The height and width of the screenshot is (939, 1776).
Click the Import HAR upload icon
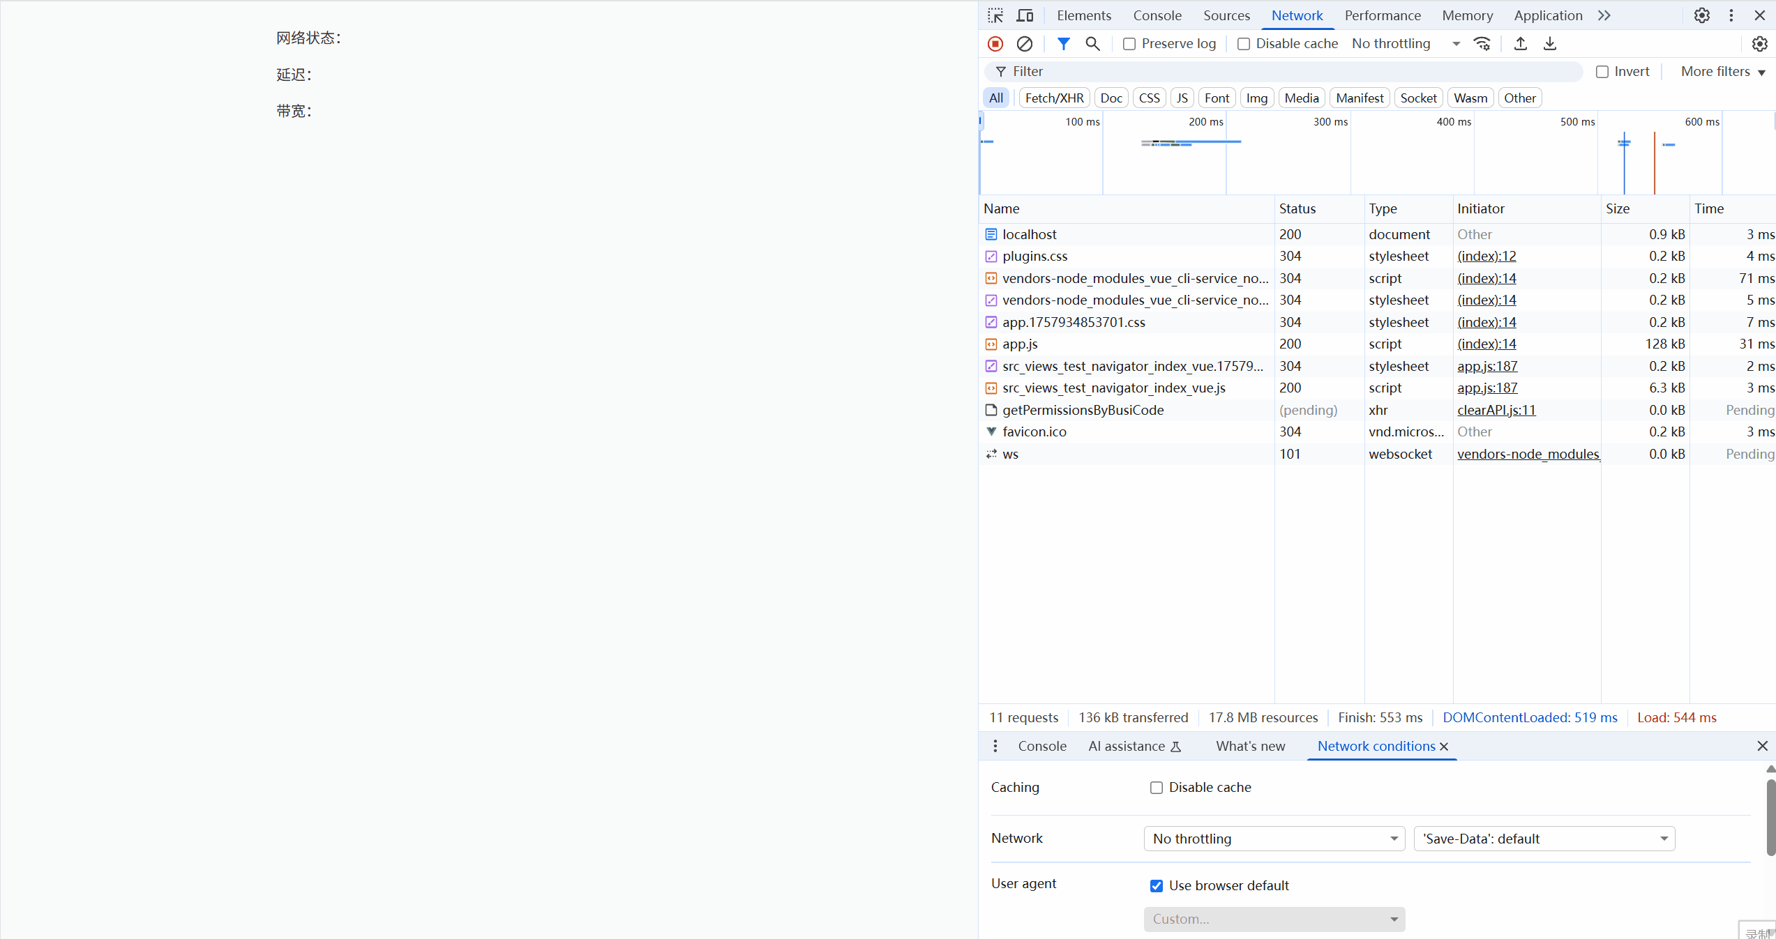coord(1521,44)
